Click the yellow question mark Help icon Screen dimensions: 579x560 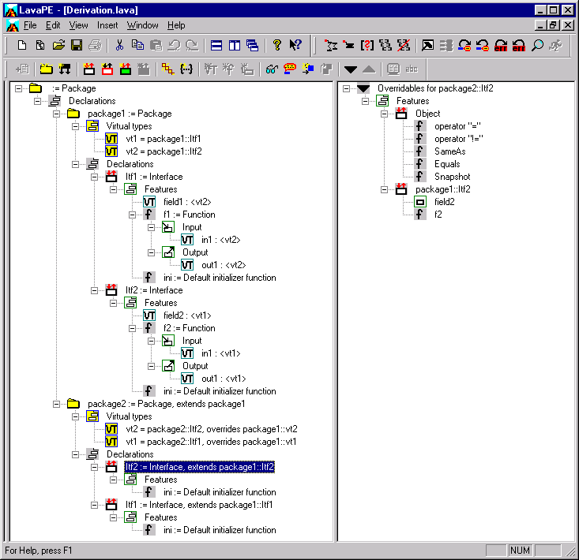277,46
